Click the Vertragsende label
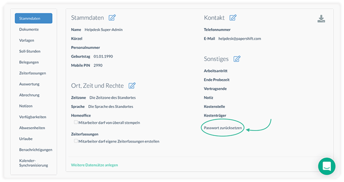The width and height of the screenshot is (344, 182). click(x=215, y=89)
